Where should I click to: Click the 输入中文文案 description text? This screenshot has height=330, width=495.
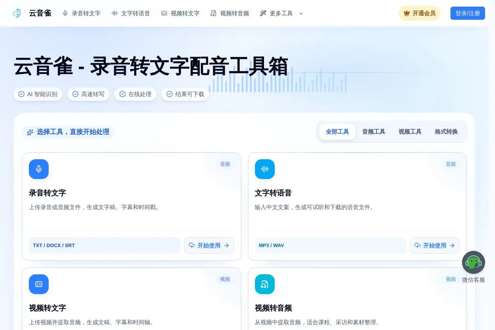tap(315, 207)
